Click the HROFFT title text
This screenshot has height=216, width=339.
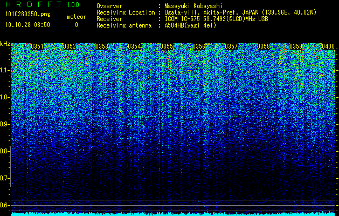[x=33, y=4]
